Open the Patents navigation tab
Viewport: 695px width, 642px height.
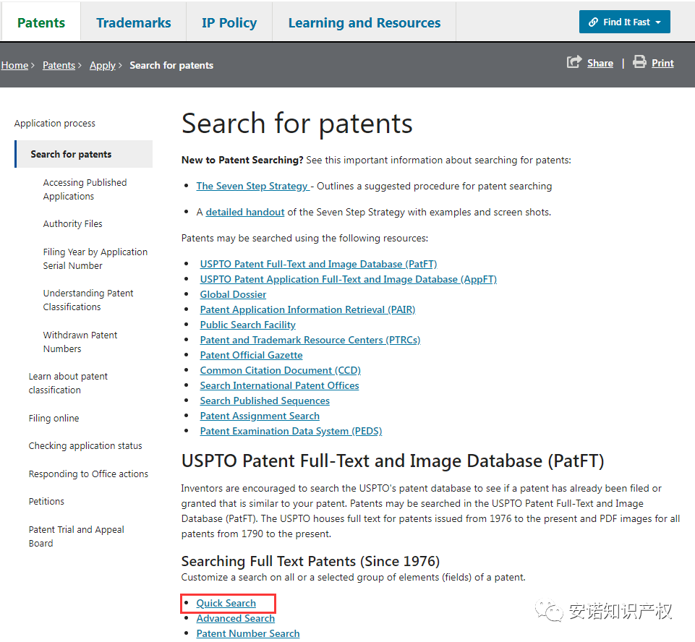click(x=41, y=22)
